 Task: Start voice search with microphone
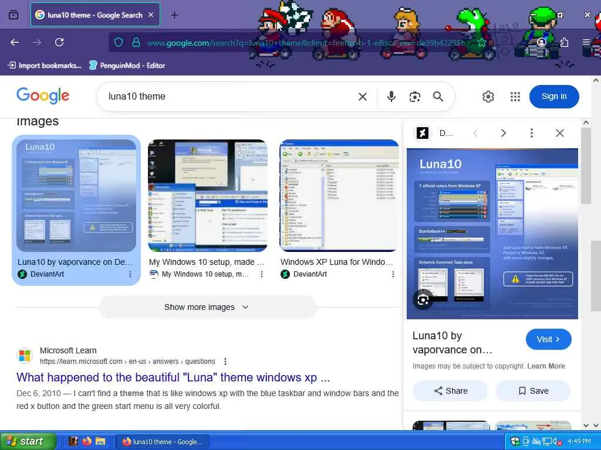[x=391, y=97]
